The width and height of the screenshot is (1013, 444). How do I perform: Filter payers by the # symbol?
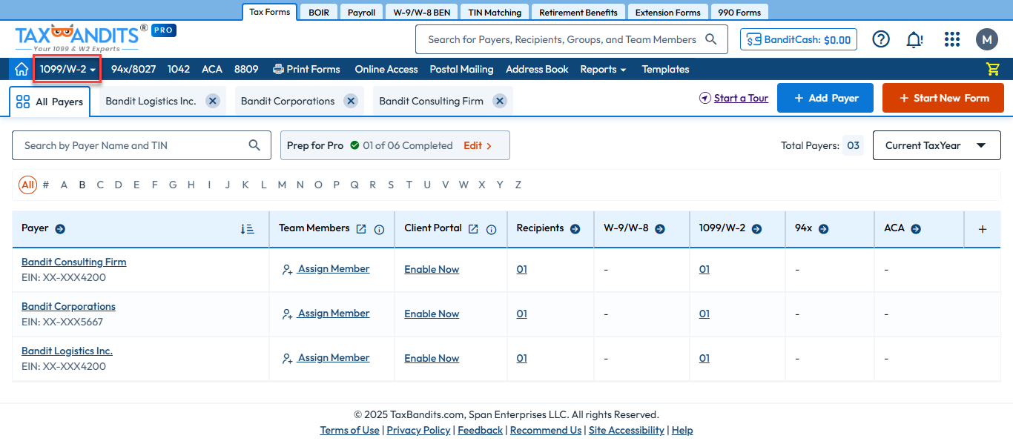[x=46, y=185]
